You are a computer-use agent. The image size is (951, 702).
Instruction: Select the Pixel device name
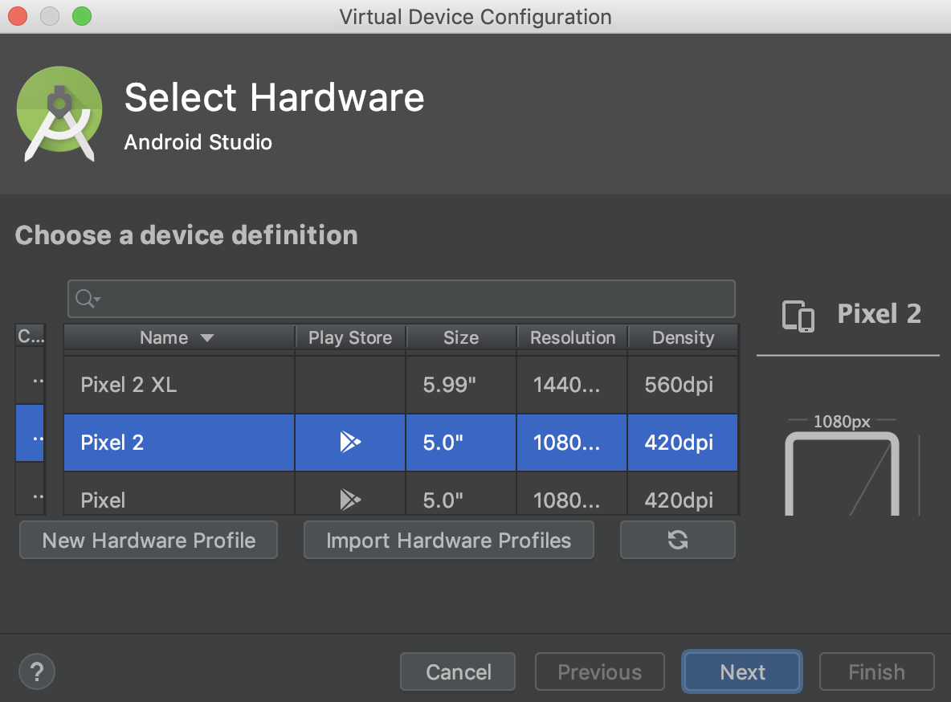pos(103,500)
